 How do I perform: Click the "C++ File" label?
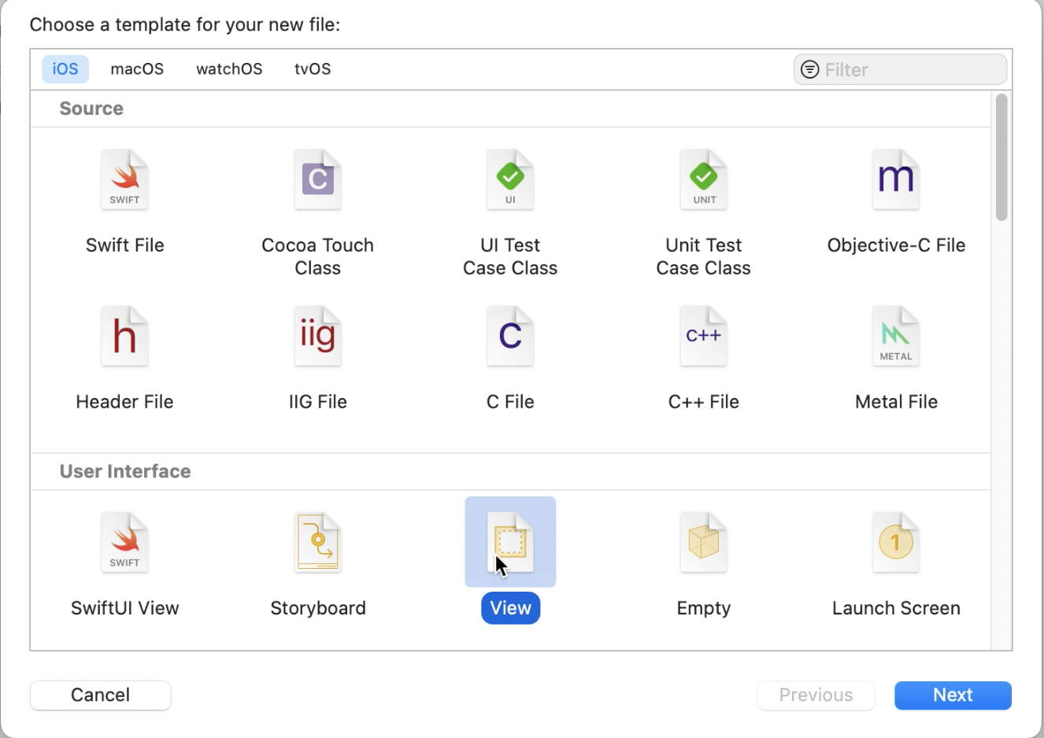coord(704,402)
